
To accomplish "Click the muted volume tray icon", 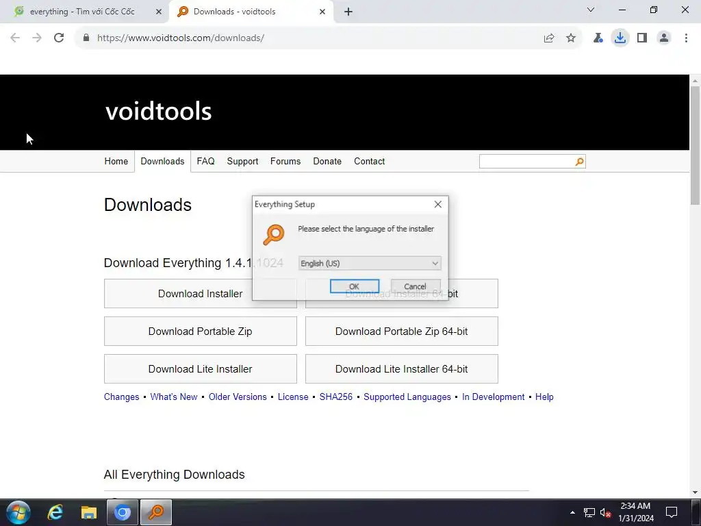I will click(x=605, y=512).
